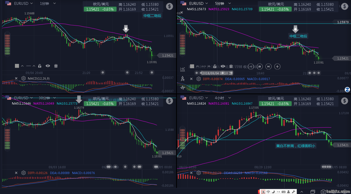Viewport: 351px width, 194px height.
Task: Click the 中枢二吻后 annotation in 1-minute chart
Action: pos(152,16)
